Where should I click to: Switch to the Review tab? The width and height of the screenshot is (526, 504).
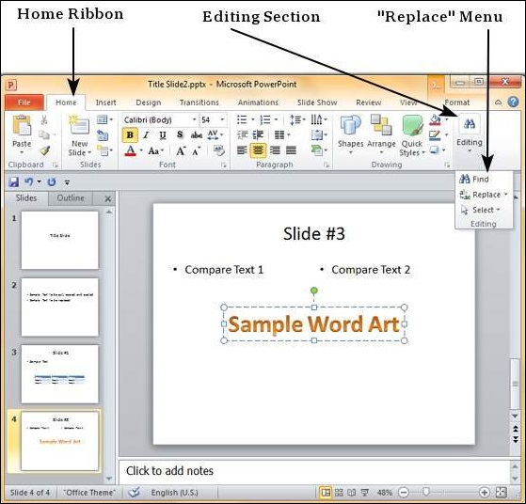coord(368,102)
